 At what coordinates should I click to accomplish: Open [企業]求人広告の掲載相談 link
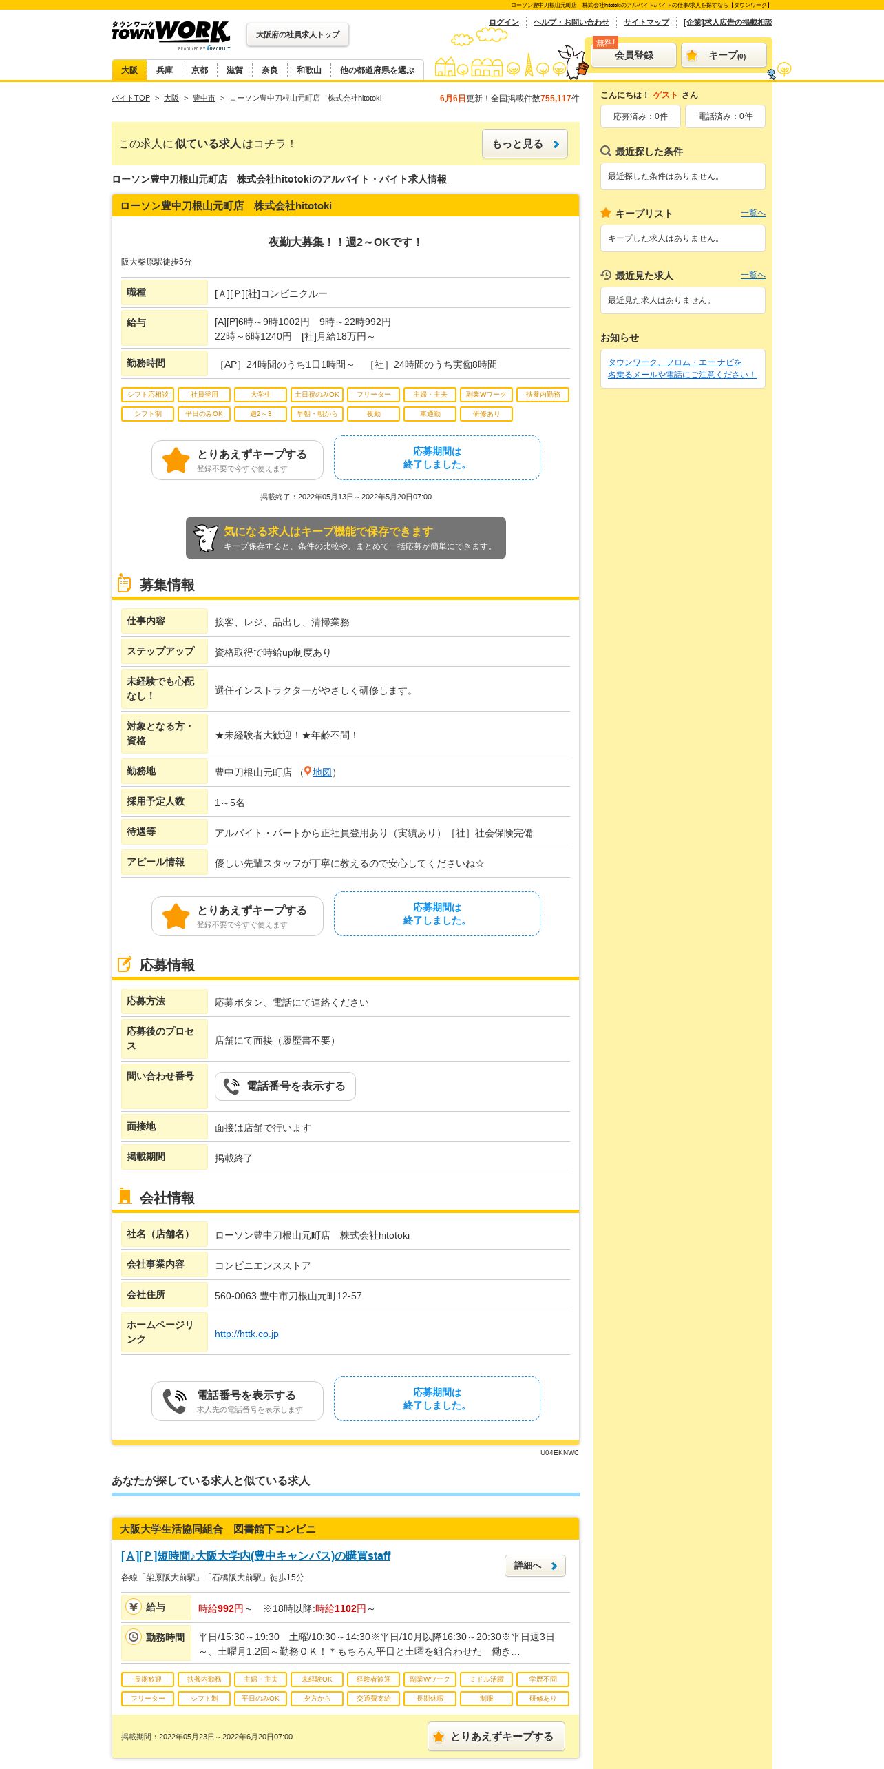click(x=728, y=22)
